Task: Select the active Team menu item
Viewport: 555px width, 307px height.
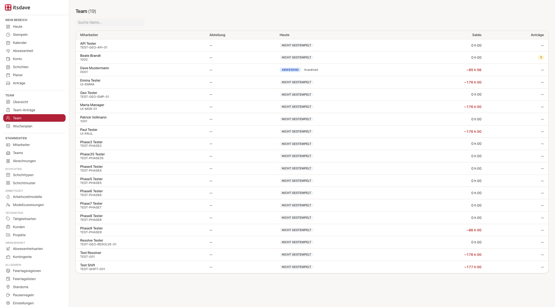Action: (x=34, y=118)
